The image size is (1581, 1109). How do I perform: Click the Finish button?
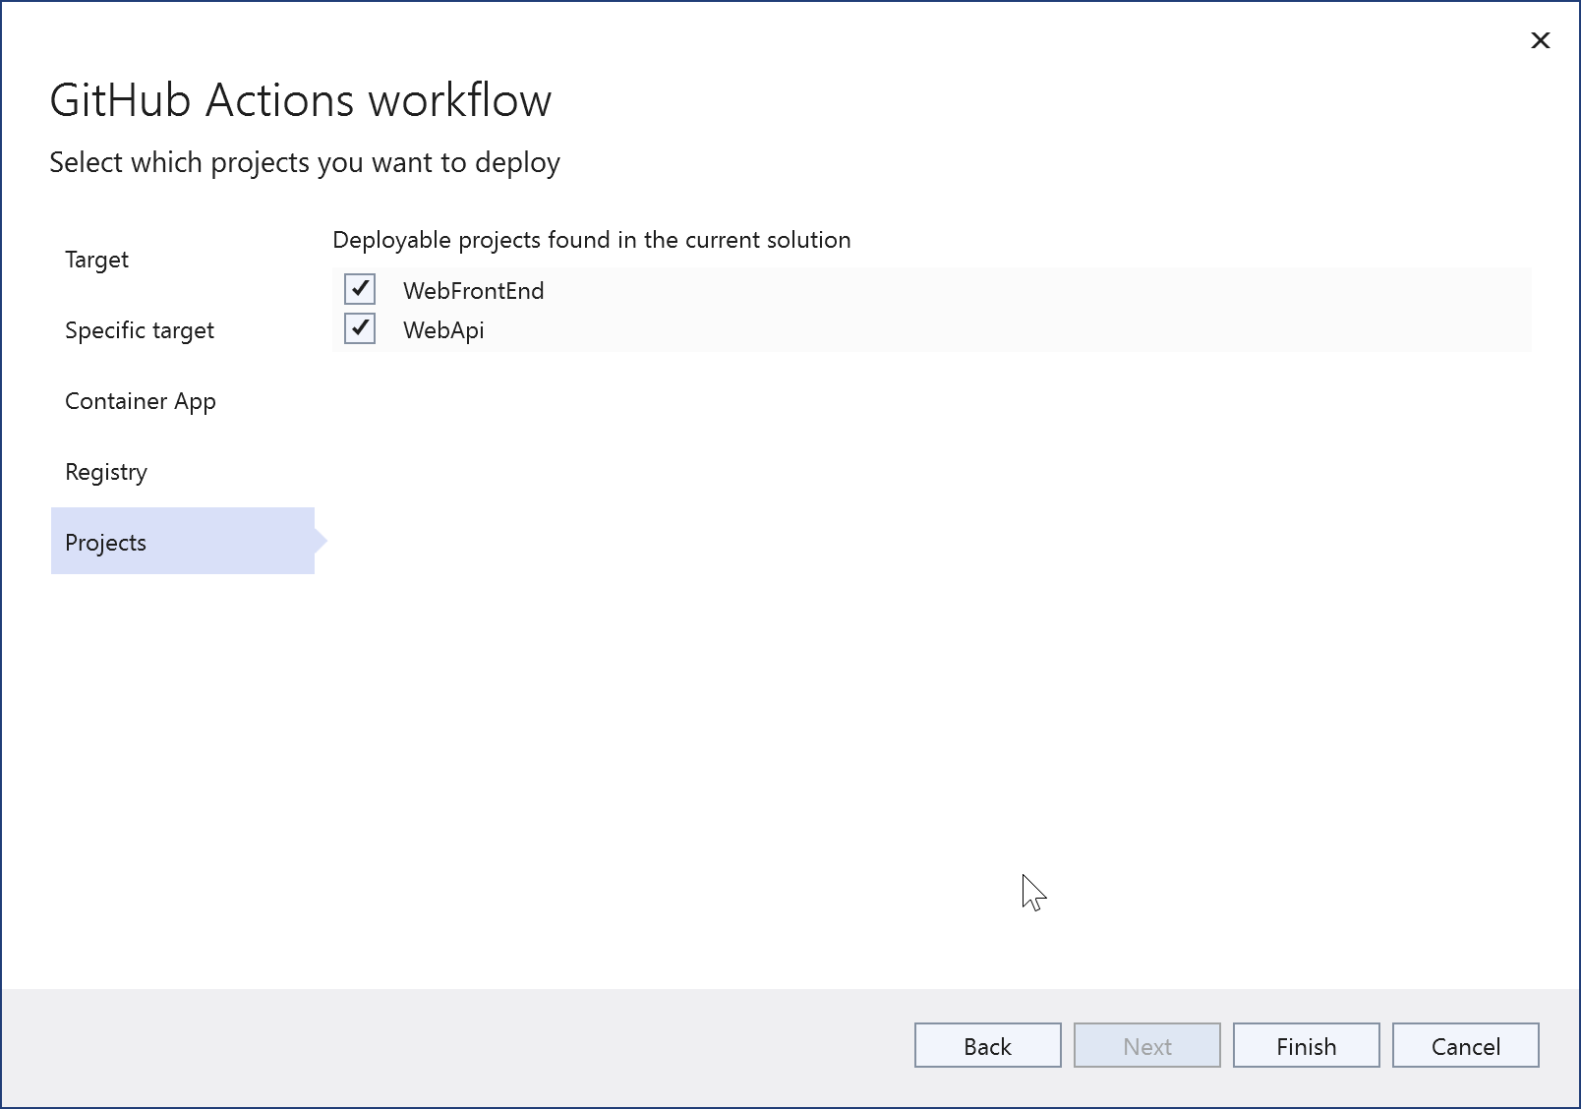[1306, 1045]
